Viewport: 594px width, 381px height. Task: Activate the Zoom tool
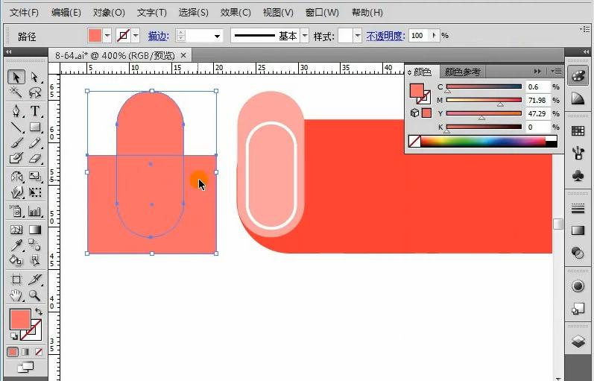point(34,295)
